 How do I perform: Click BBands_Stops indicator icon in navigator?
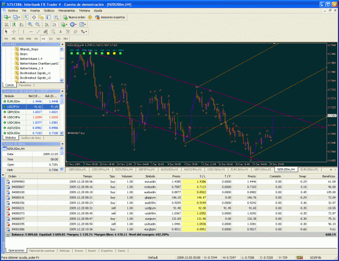[17, 49]
